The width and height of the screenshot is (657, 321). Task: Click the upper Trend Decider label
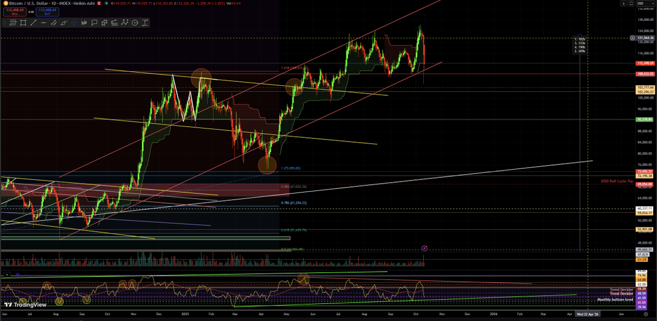(x=622, y=289)
